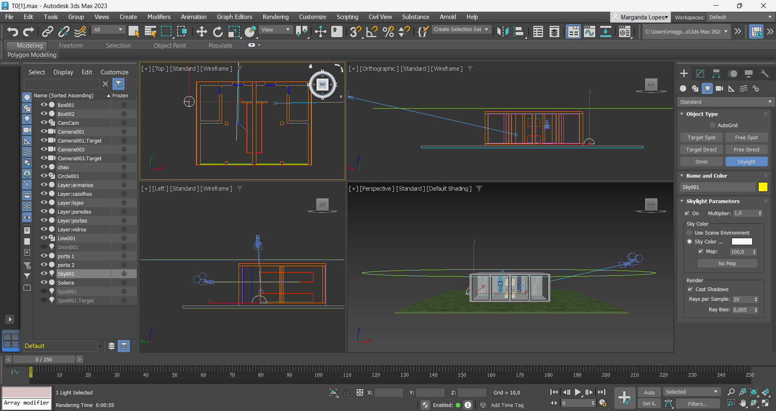Toggle the Angle Snap tool
This screenshot has height=411, width=776.
click(x=372, y=31)
